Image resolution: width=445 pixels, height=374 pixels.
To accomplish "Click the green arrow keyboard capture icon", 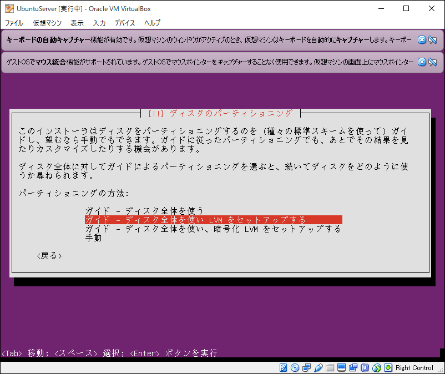I will click(388, 368).
